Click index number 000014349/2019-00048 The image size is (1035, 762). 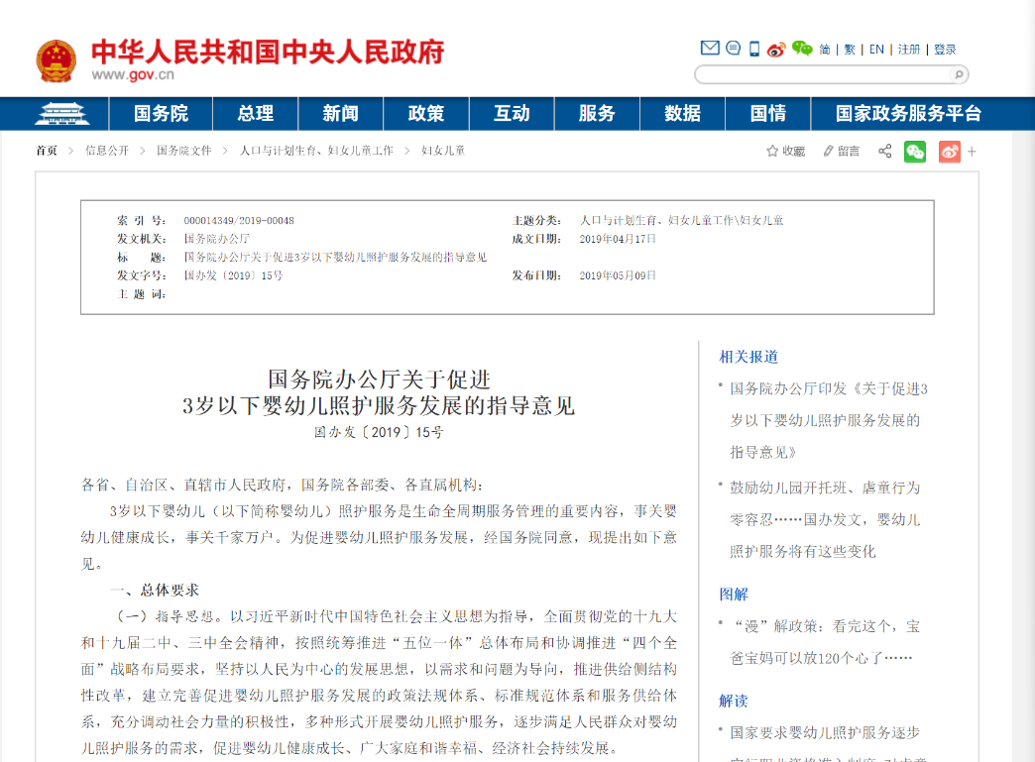point(239,220)
